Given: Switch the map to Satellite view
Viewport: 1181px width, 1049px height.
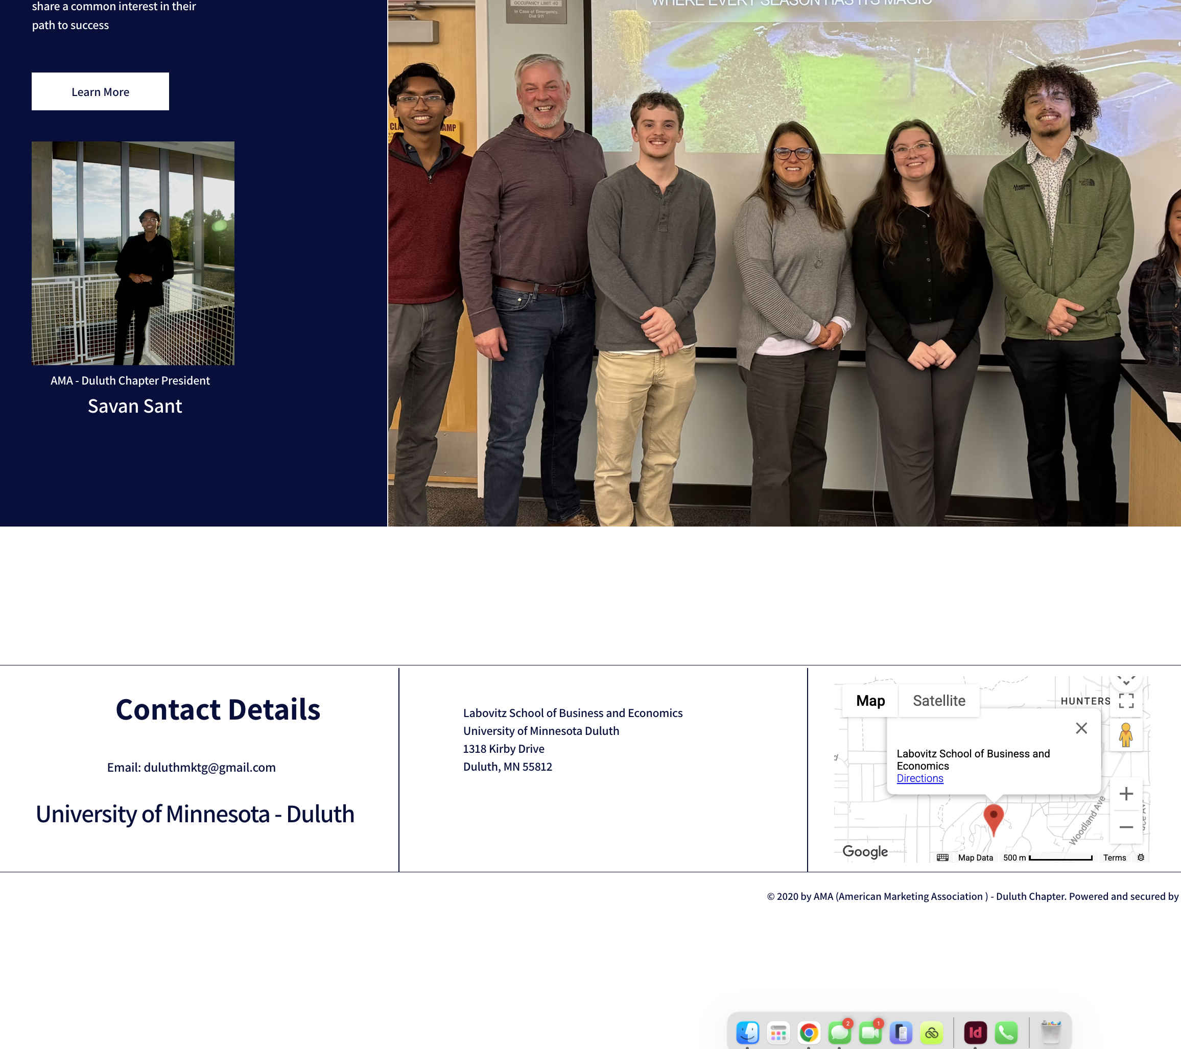Looking at the screenshot, I should point(939,701).
